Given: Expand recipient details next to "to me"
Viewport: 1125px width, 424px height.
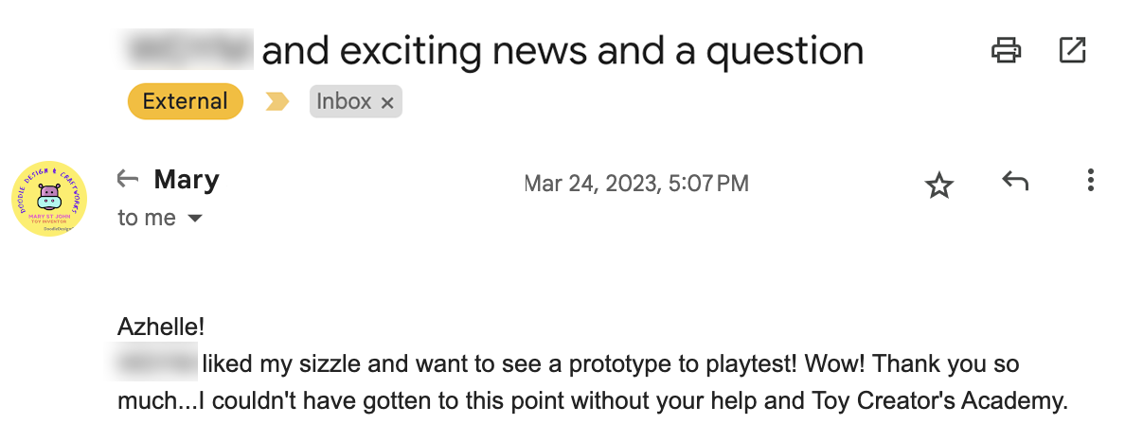Looking at the screenshot, I should coord(195,219).
